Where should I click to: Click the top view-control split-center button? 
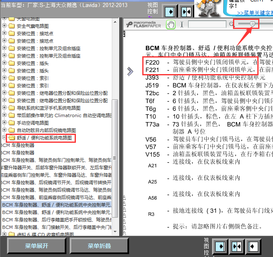(186, 12)
